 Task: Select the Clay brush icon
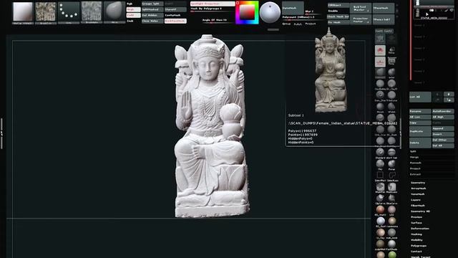point(380,165)
